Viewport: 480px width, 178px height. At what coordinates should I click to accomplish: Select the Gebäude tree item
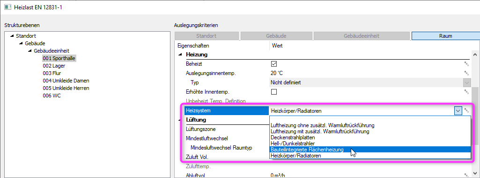point(35,44)
